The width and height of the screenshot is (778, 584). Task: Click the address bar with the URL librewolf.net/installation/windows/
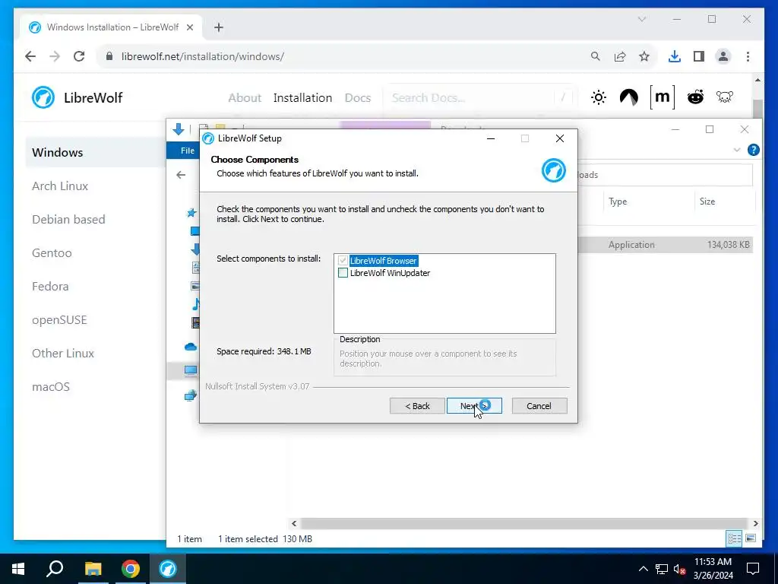click(343, 56)
